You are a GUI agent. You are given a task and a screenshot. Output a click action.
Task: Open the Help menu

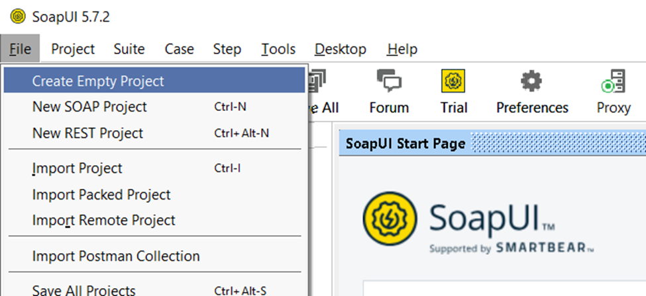(402, 49)
